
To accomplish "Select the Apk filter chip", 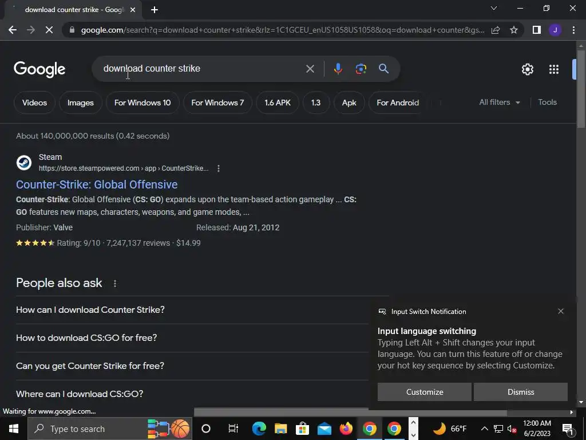I will pos(349,103).
